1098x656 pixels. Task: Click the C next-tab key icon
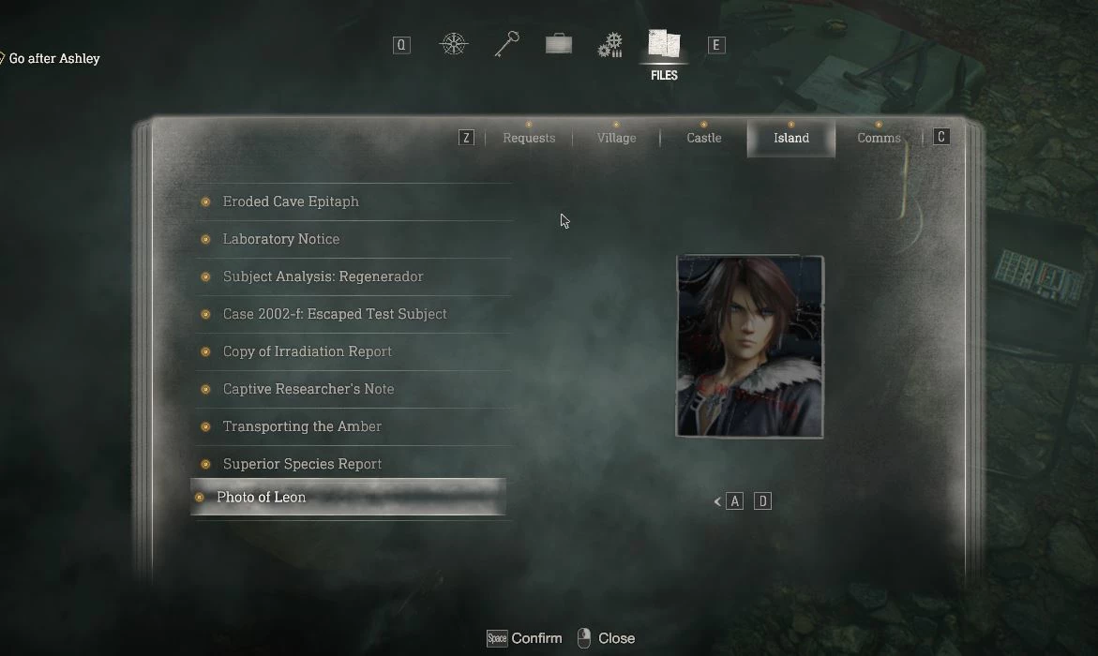941,137
